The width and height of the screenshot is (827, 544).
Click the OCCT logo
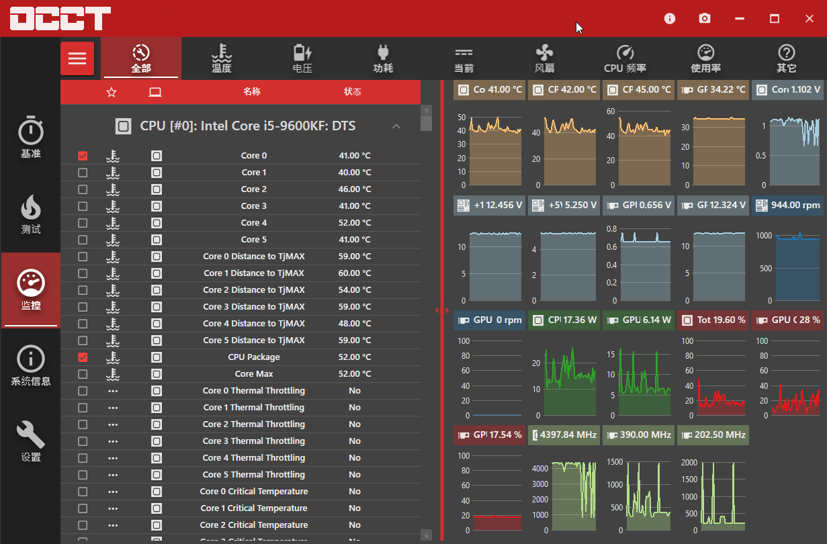coord(60,19)
